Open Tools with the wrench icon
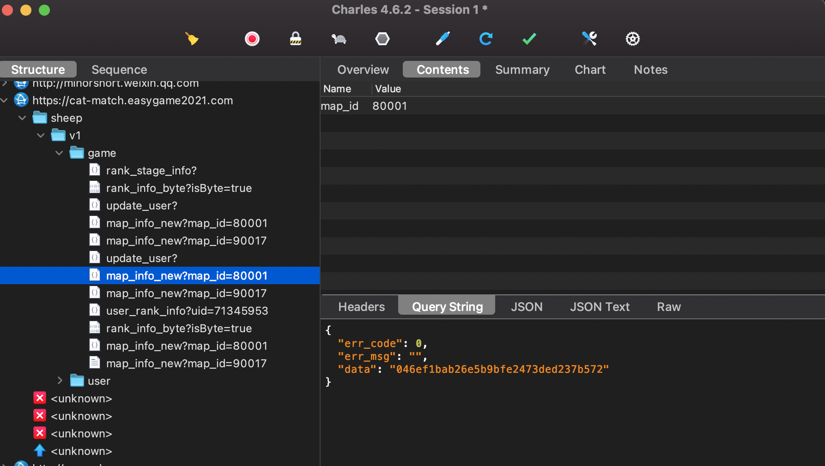 click(589, 39)
